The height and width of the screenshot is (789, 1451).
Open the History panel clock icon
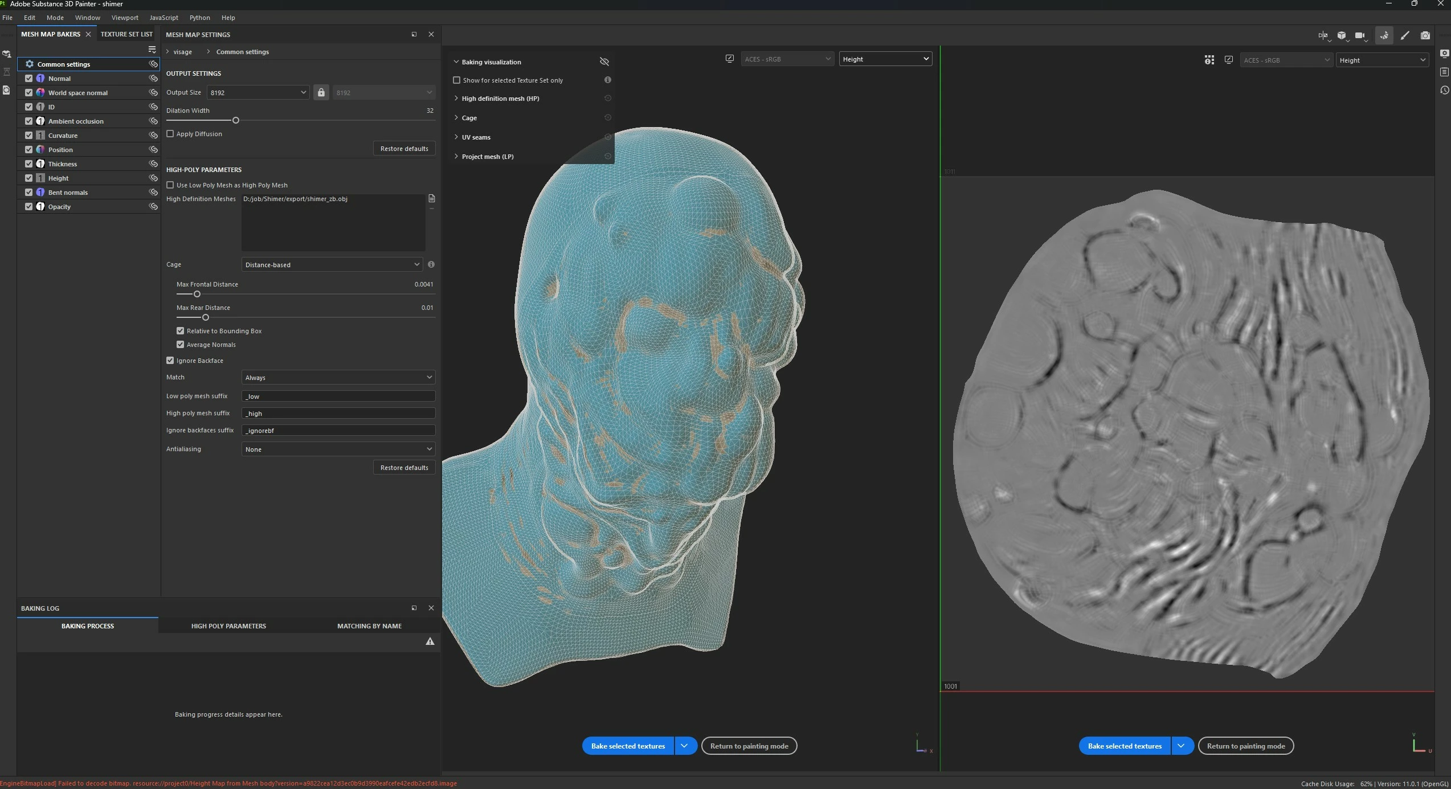click(1444, 90)
